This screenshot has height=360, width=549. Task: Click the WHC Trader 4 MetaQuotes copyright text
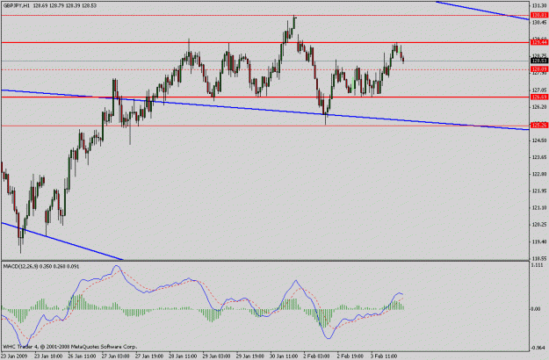70,347
